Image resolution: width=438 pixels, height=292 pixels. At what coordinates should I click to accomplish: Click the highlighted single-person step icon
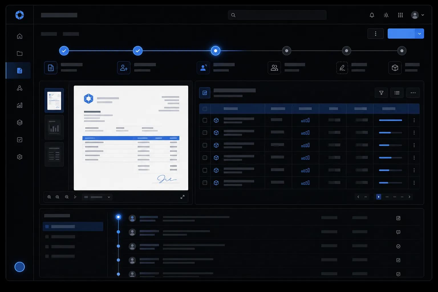coord(203,68)
